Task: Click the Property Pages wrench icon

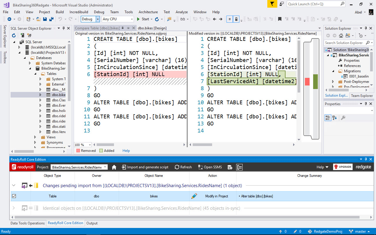Action: pos(343,118)
